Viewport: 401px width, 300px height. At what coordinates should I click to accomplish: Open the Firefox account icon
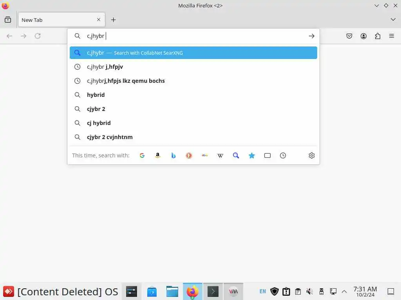click(x=363, y=36)
